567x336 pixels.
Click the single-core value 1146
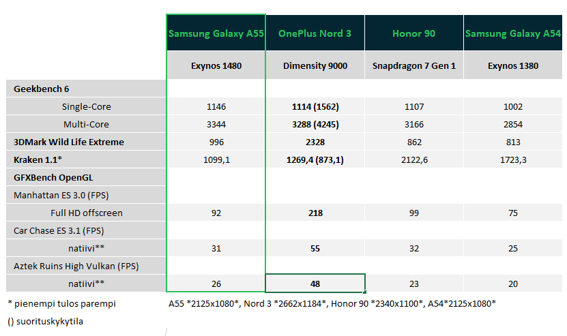click(x=216, y=106)
